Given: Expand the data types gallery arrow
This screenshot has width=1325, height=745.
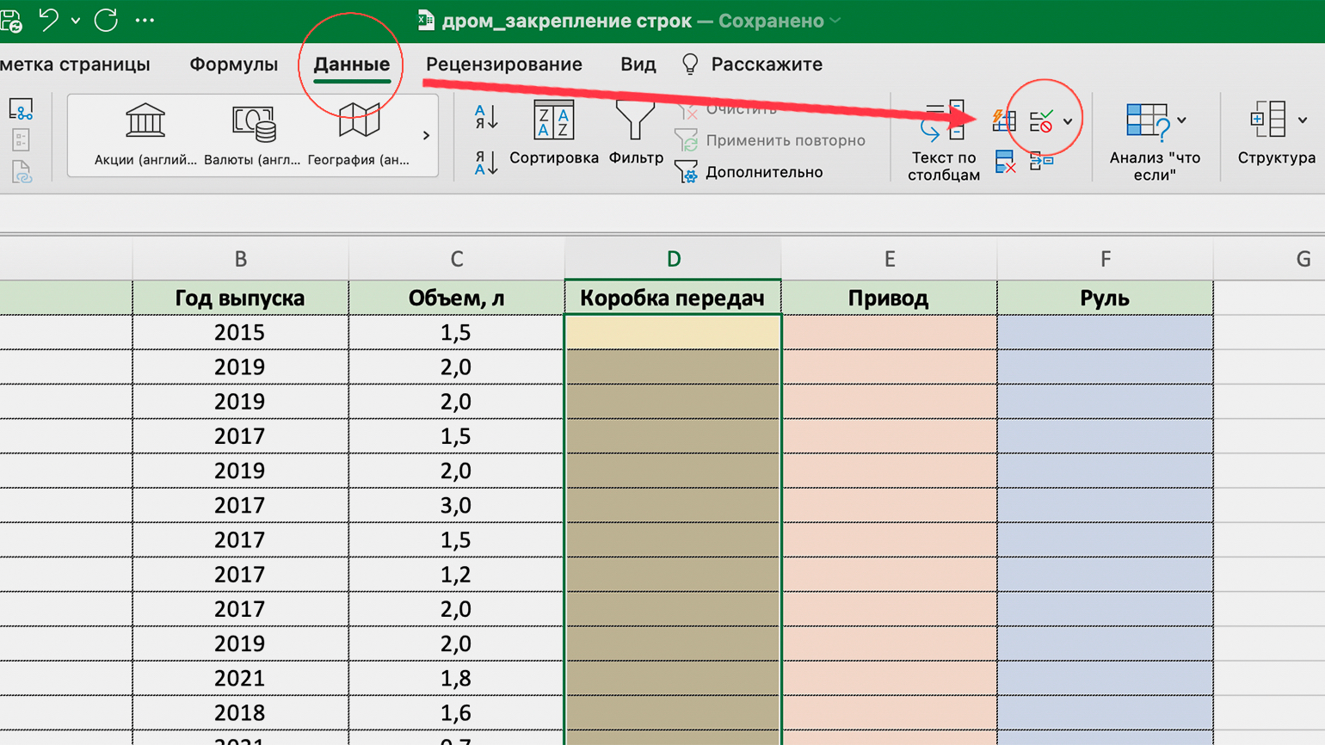Looking at the screenshot, I should coord(426,136).
